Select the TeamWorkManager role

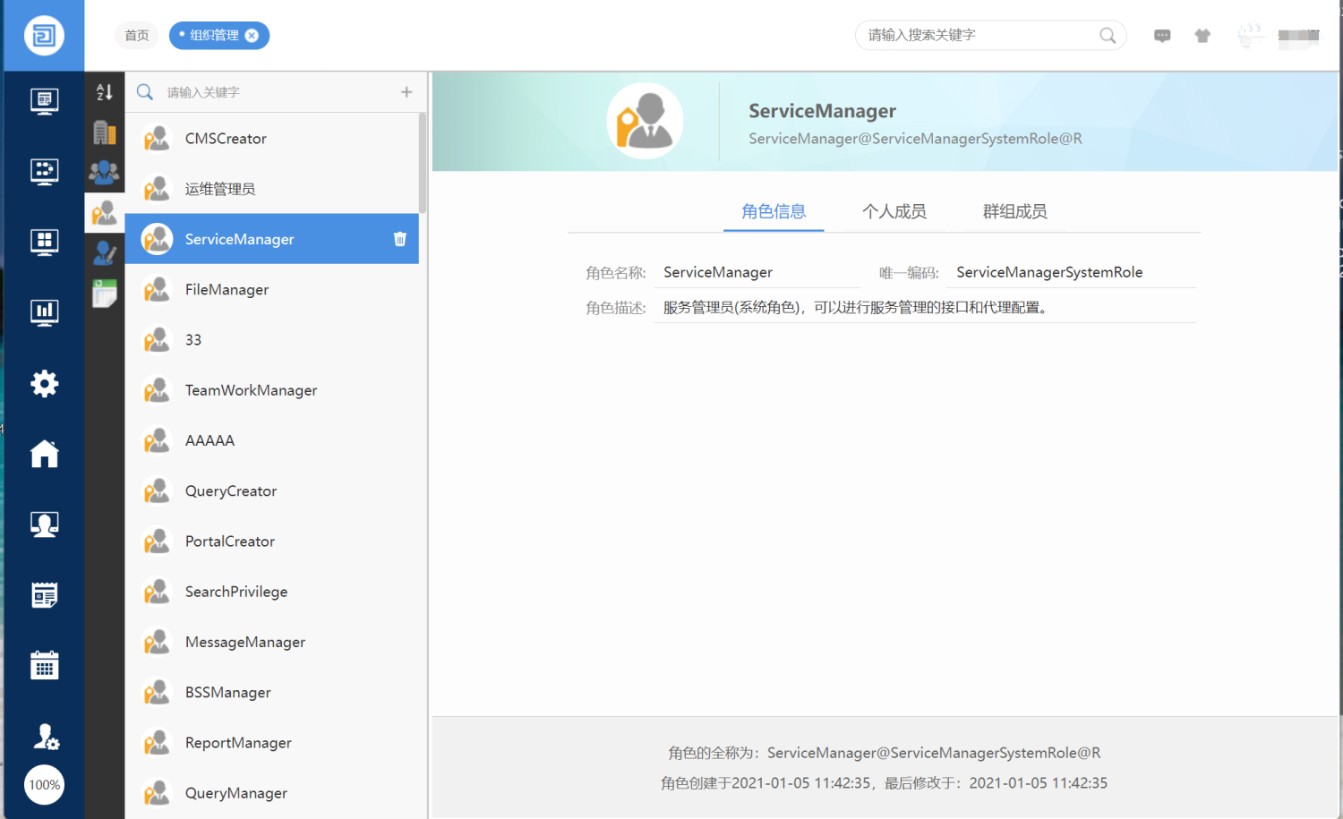point(251,390)
